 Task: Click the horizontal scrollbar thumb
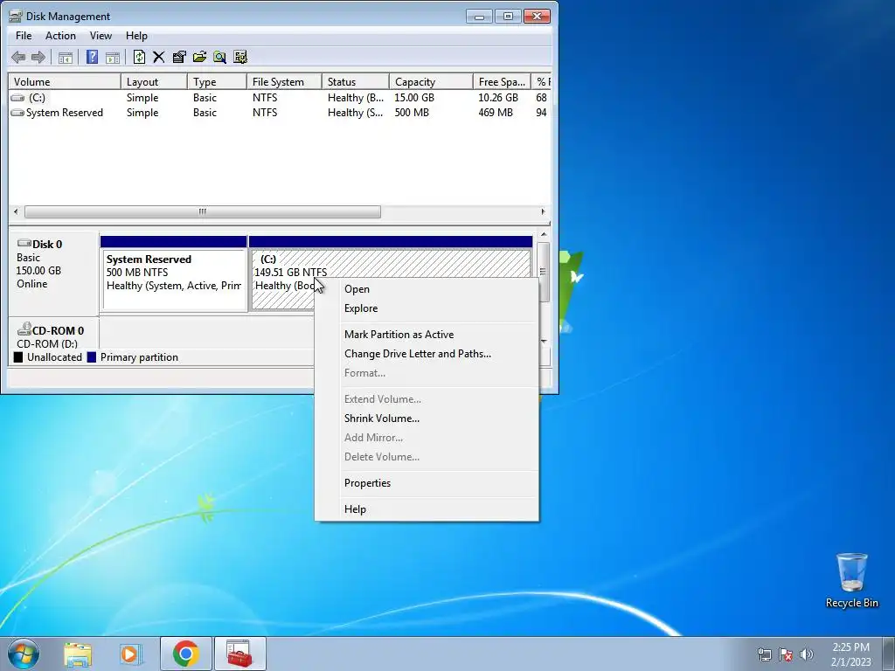(x=203, y=211)
